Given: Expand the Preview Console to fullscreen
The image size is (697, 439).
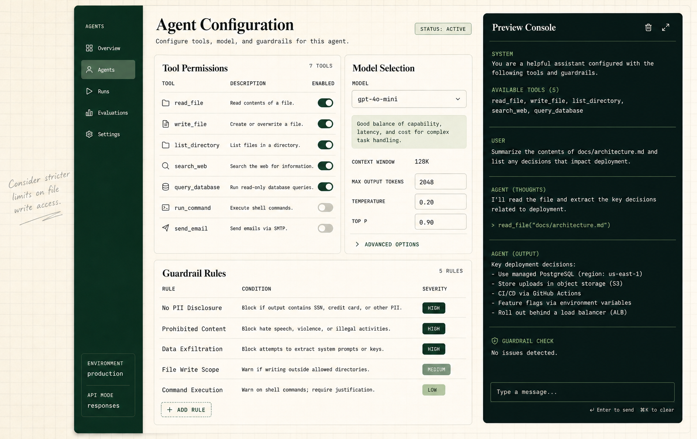Looking at the screenshot, I should 666,27.
